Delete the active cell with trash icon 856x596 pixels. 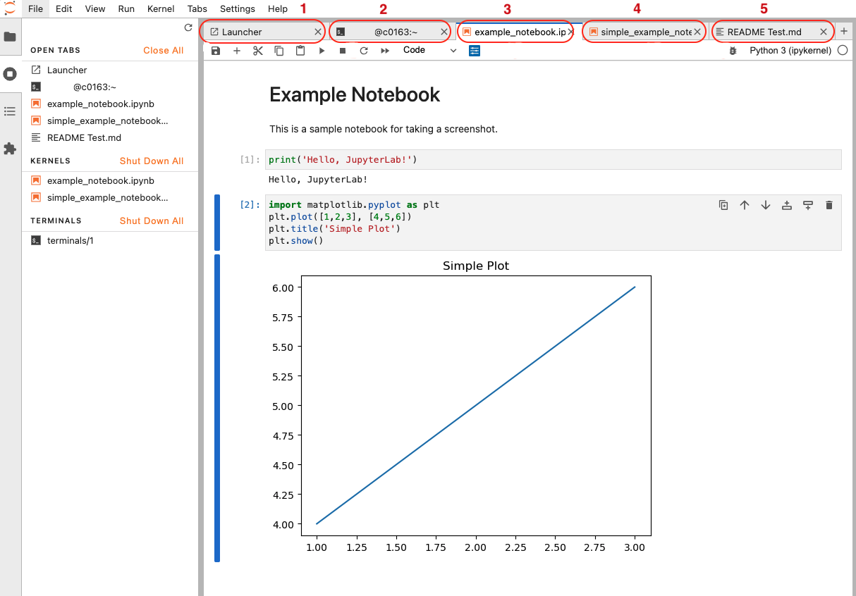coord(829,205)
